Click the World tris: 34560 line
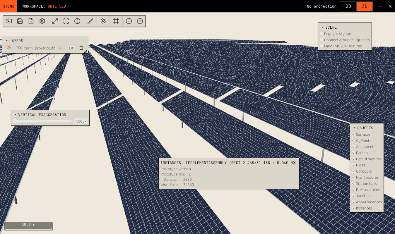395x234 pixels. [x=177, y=185]
